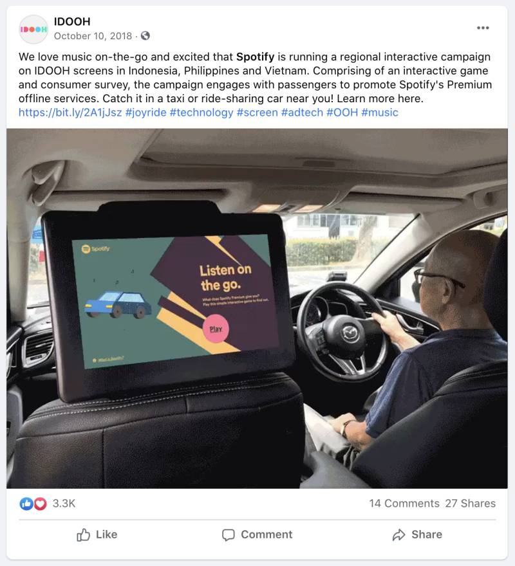This screenshot has width=515, height=566.
Task: Click the blue thumbs-up reaction icon
Action: (x=26, y=503)
